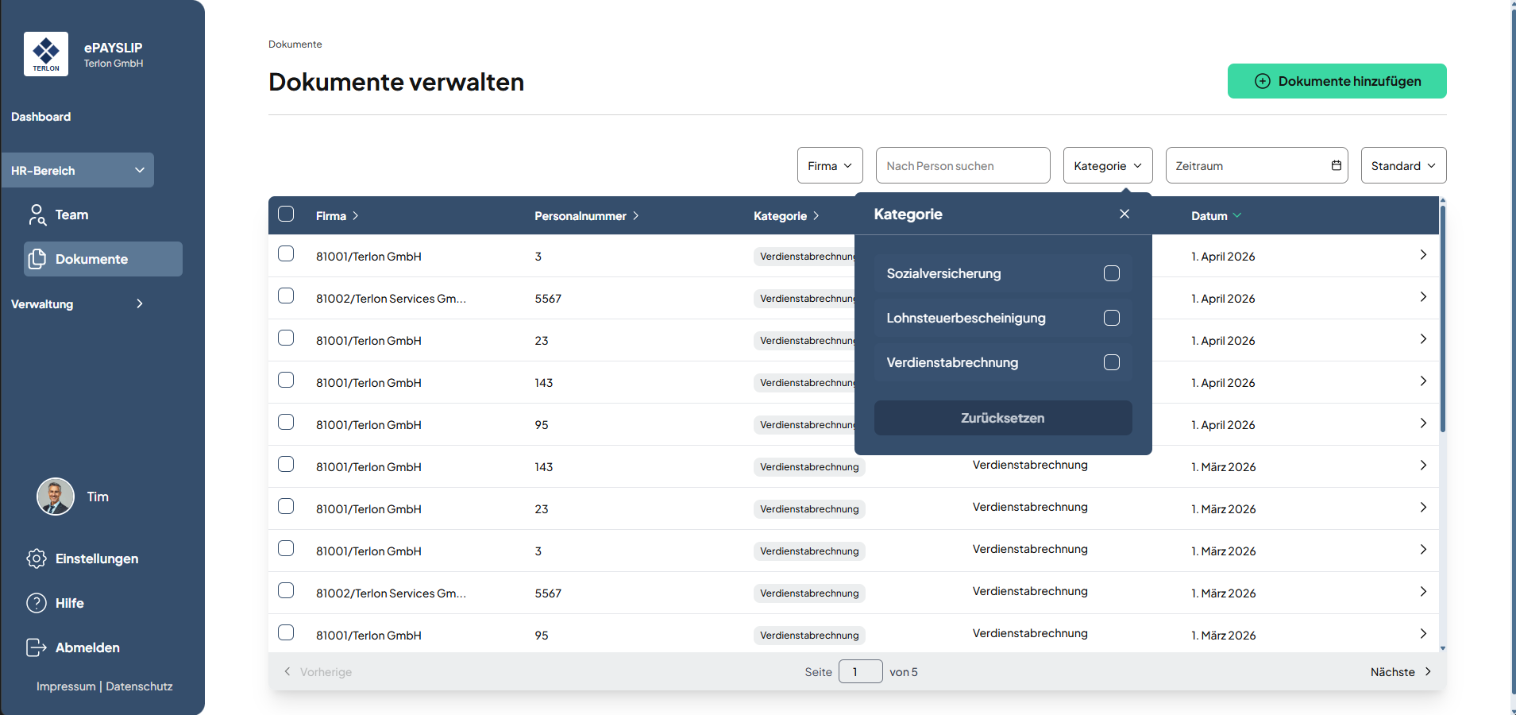Click the Abmelden logout icon

37,647
